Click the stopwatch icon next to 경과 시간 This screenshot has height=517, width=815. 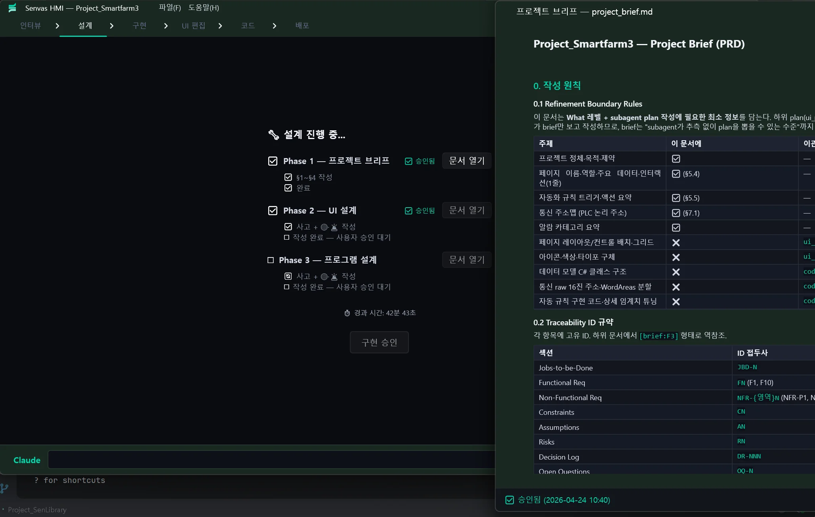click(347, 313)
